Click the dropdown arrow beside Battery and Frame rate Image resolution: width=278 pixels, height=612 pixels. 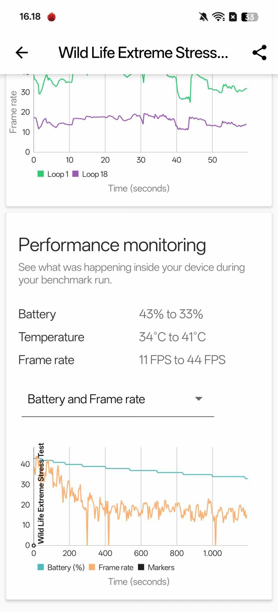(199, 399)
